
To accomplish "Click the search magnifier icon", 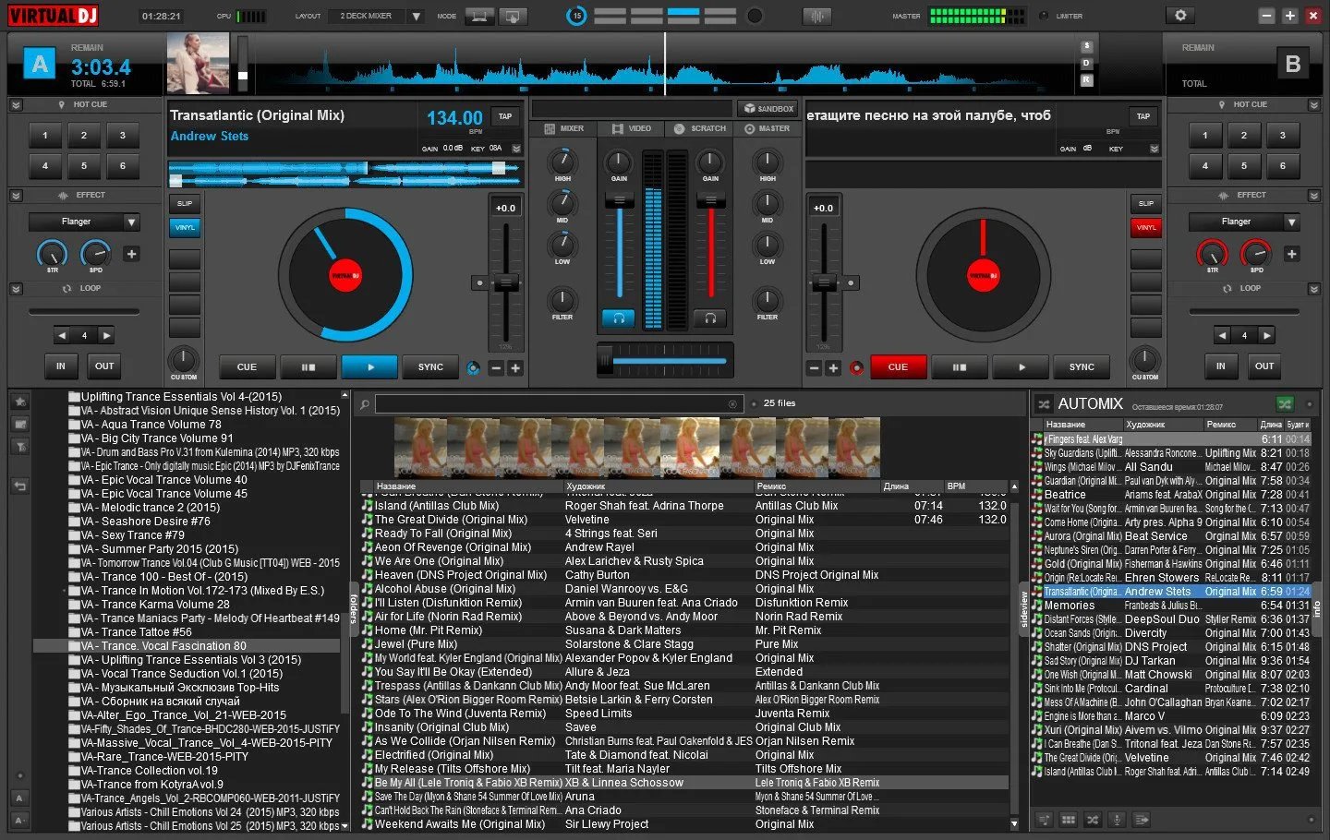I will [x=365, y=403].
